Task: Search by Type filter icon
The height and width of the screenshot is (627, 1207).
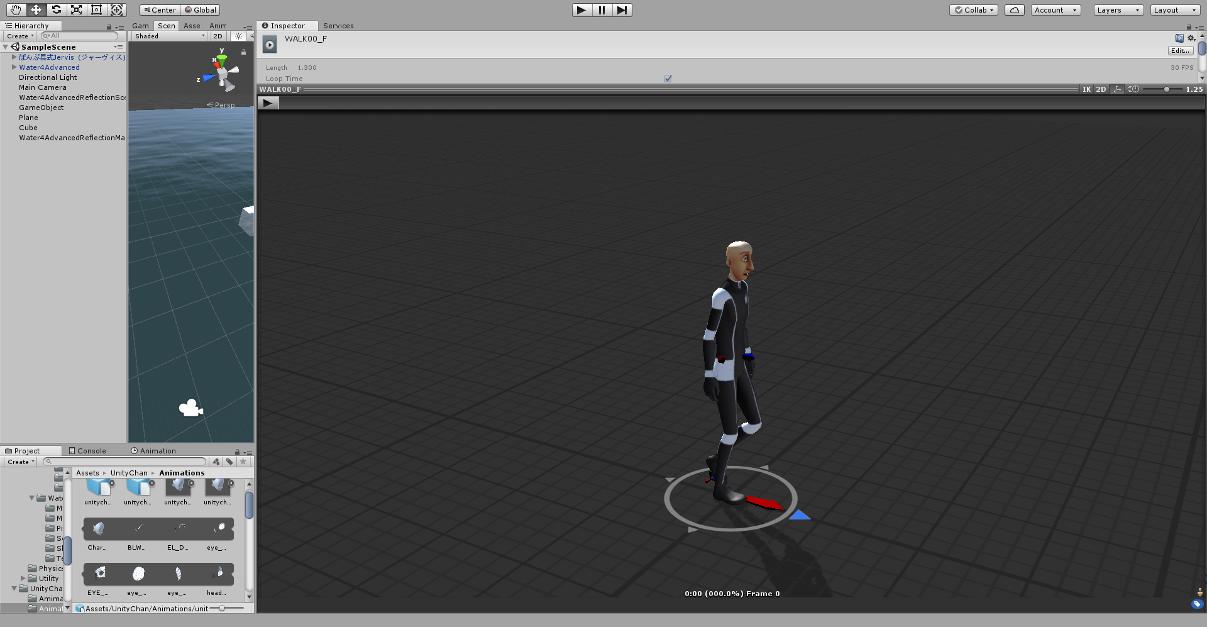Action: click(x=216, y=462)
